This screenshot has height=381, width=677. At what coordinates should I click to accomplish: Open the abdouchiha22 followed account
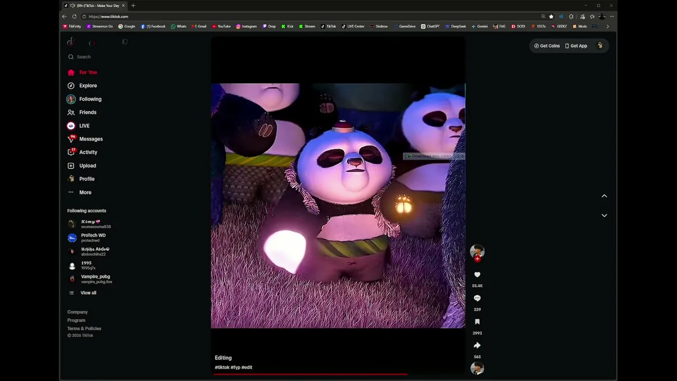(x=89, y=251)
